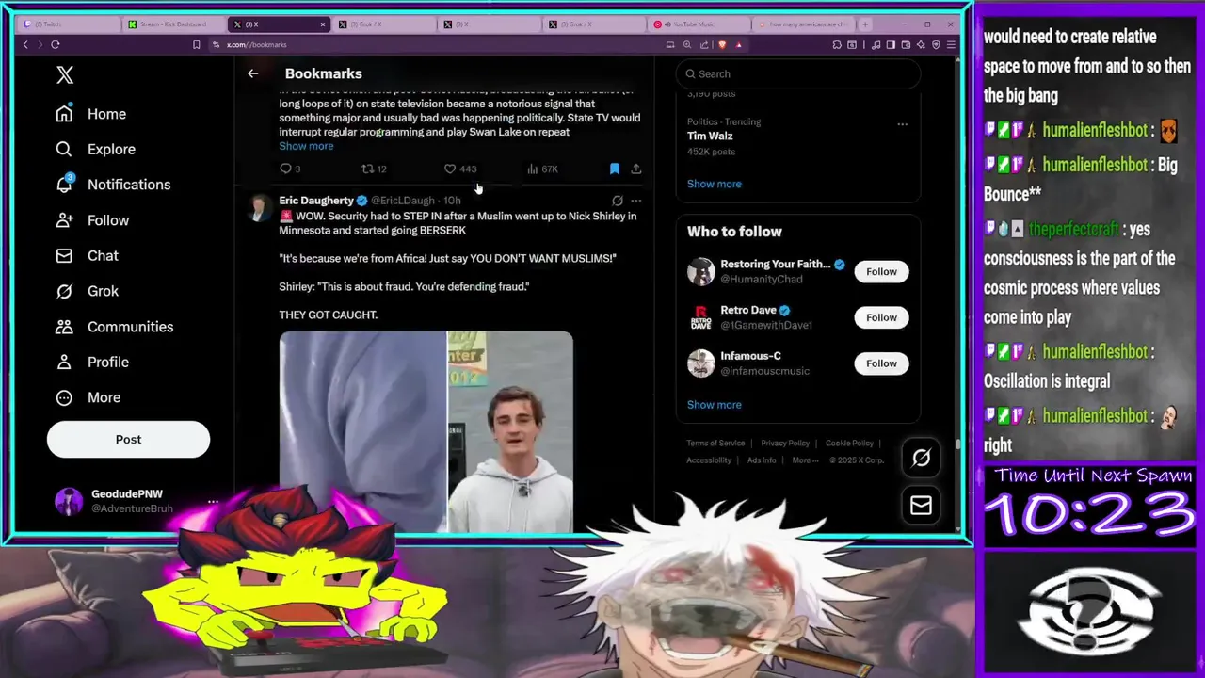This screenshot has height=678, width=1205.
Task: Open Privacy Policy link
Action: pos(785,443)
